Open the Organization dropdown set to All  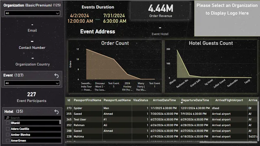click(32, 13)
